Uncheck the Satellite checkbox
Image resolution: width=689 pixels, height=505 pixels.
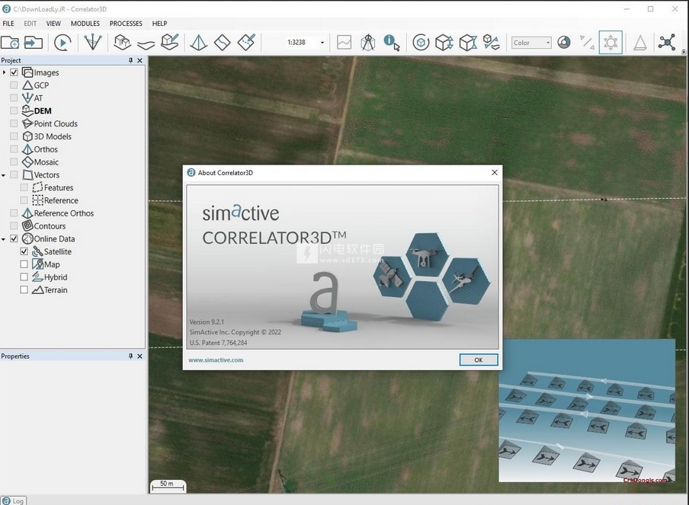click(x=24, y=251)
